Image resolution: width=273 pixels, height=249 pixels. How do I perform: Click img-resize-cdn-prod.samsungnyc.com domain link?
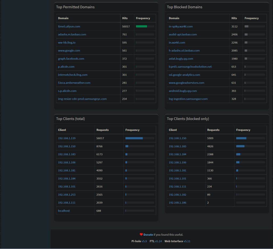(x=82, y=99)
